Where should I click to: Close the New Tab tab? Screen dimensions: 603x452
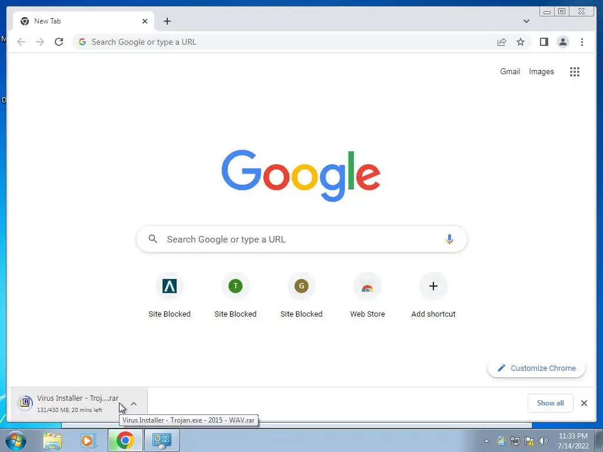(145, 21)
